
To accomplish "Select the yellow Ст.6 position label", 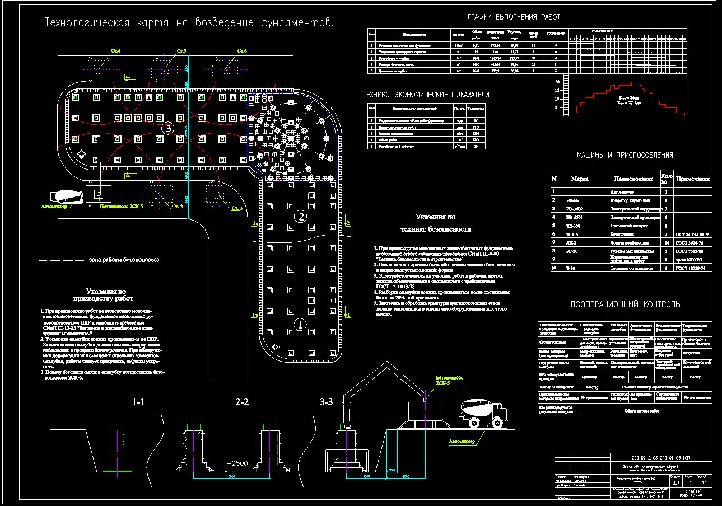I will pyautogui.click(x=242, y=51).
